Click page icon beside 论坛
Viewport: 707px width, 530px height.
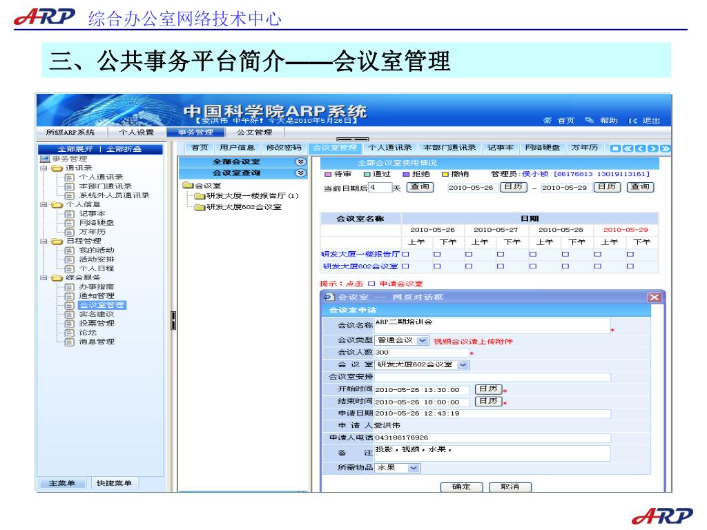tap(70, 333)
